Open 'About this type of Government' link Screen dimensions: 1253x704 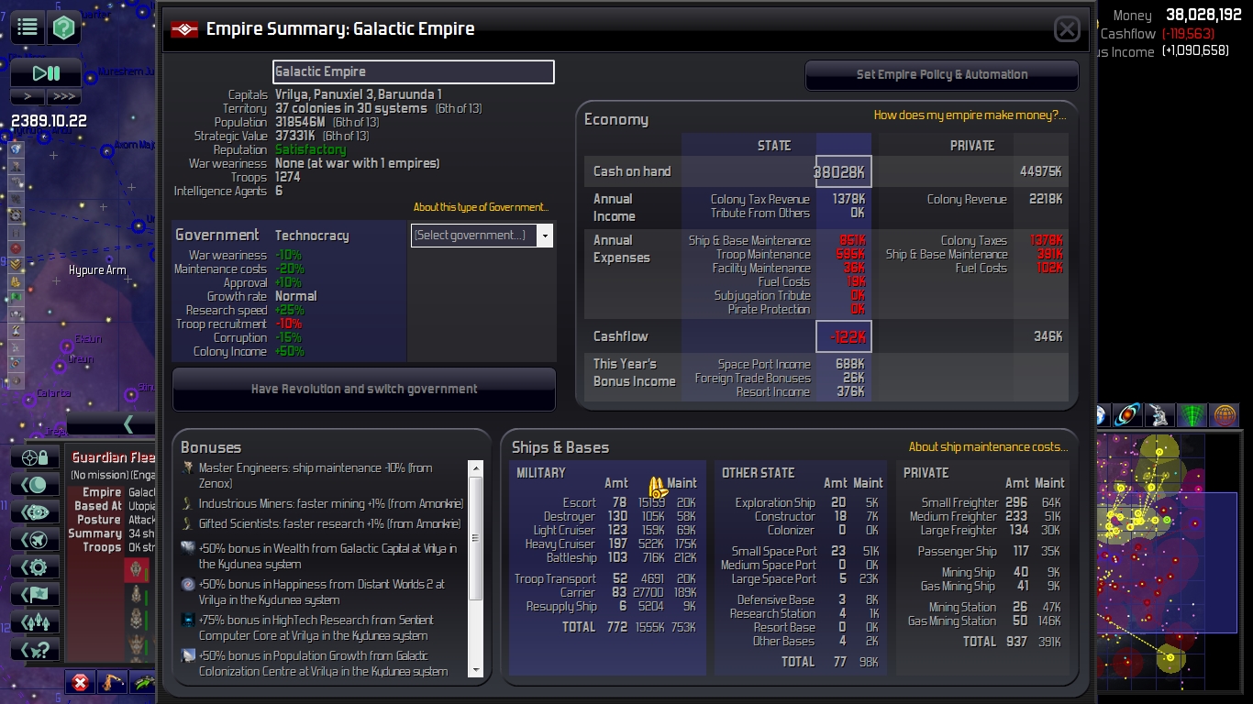pyautogui.click(x=481, y=207)
